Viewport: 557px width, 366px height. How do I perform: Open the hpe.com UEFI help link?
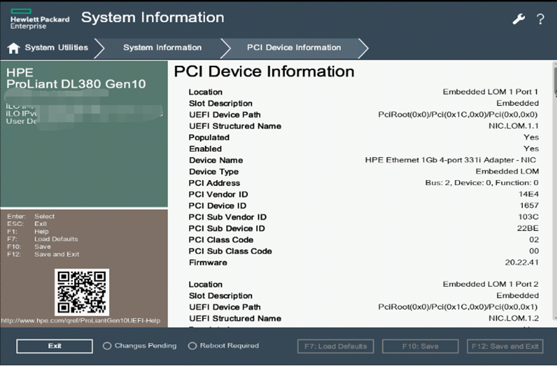pyautogui.click(x=81, y=321)
